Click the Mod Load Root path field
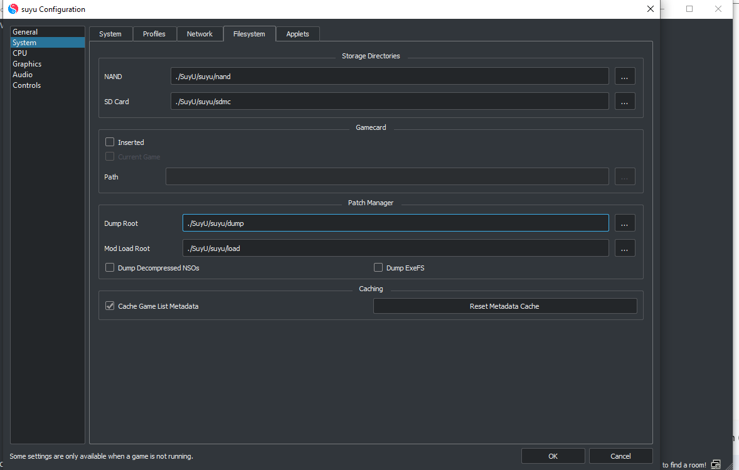739x470 pixels. 396,248
